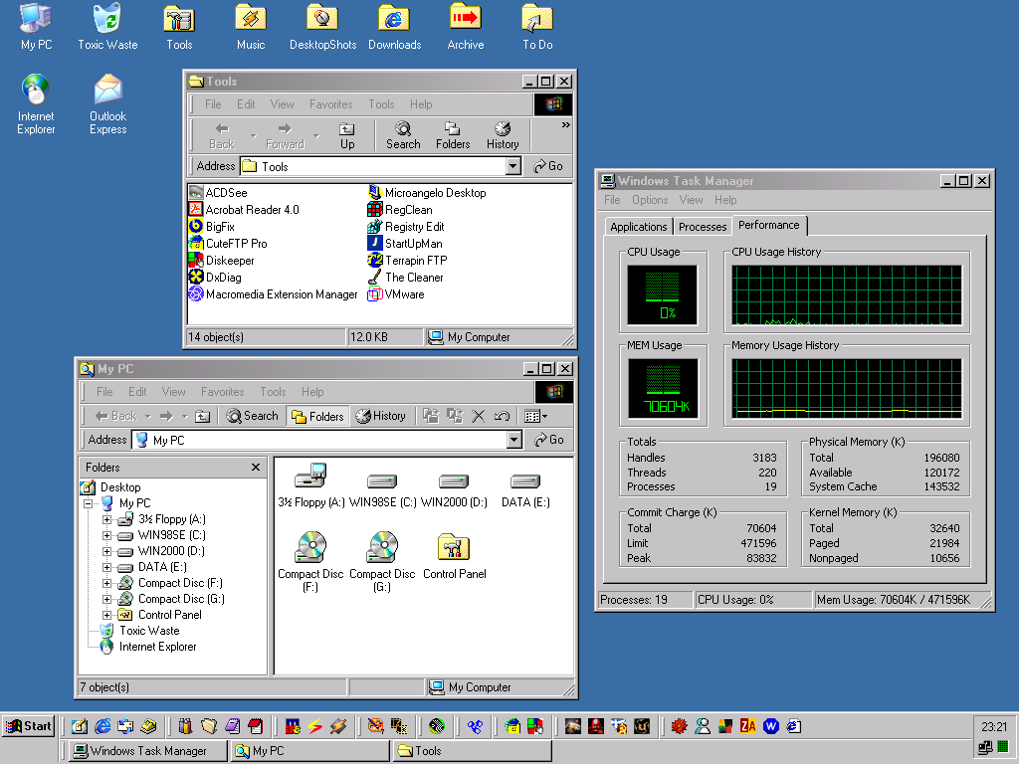Select the RegClean icon in Tools folder
This screenshot has width=1019, height=764.
375,210
